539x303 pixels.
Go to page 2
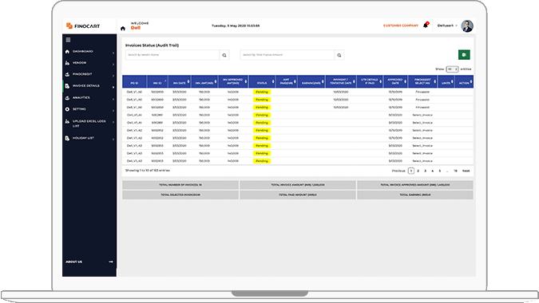tap(418, 171)
